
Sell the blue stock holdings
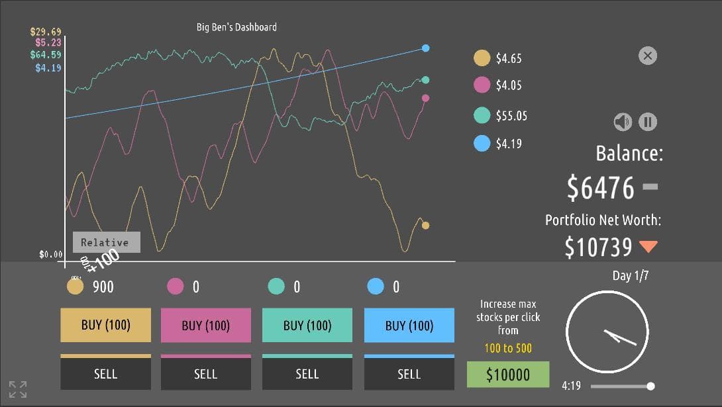point(409,373)
